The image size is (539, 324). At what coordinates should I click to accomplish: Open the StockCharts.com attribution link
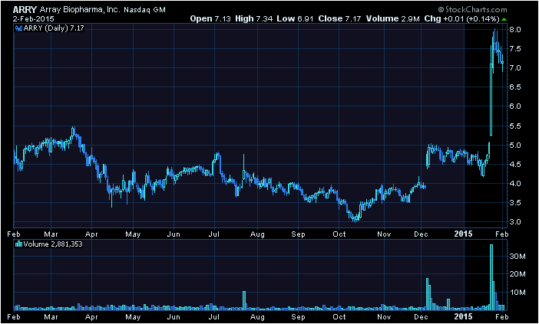472,10
